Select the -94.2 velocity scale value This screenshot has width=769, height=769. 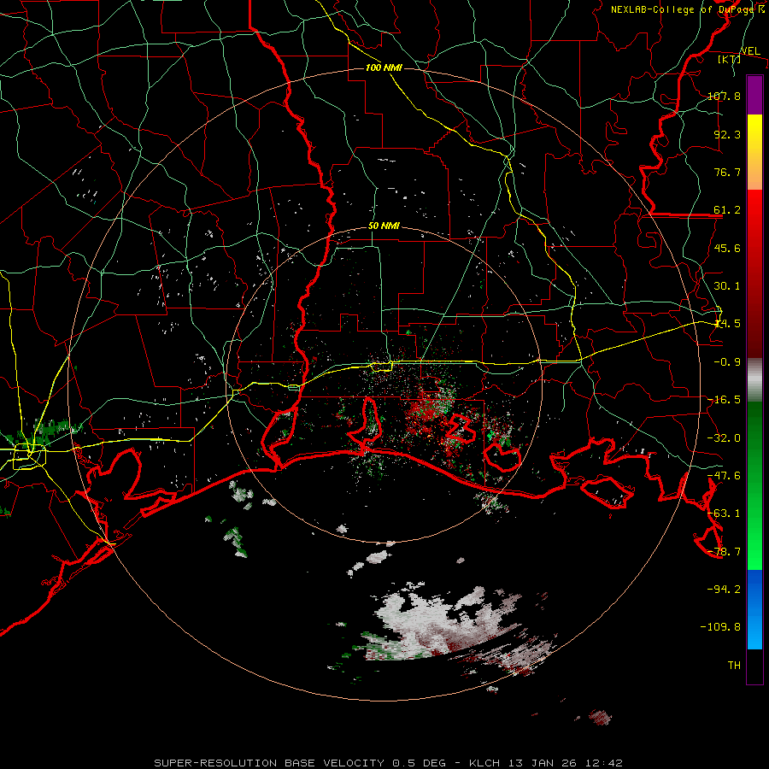click(x=724, y=589)
